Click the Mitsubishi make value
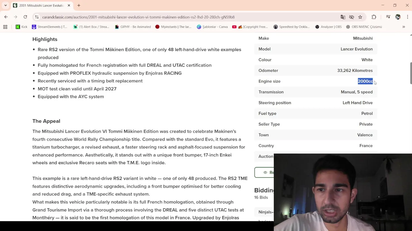Image resolution: width=412 pixels, height=231 pixels. 363,38
